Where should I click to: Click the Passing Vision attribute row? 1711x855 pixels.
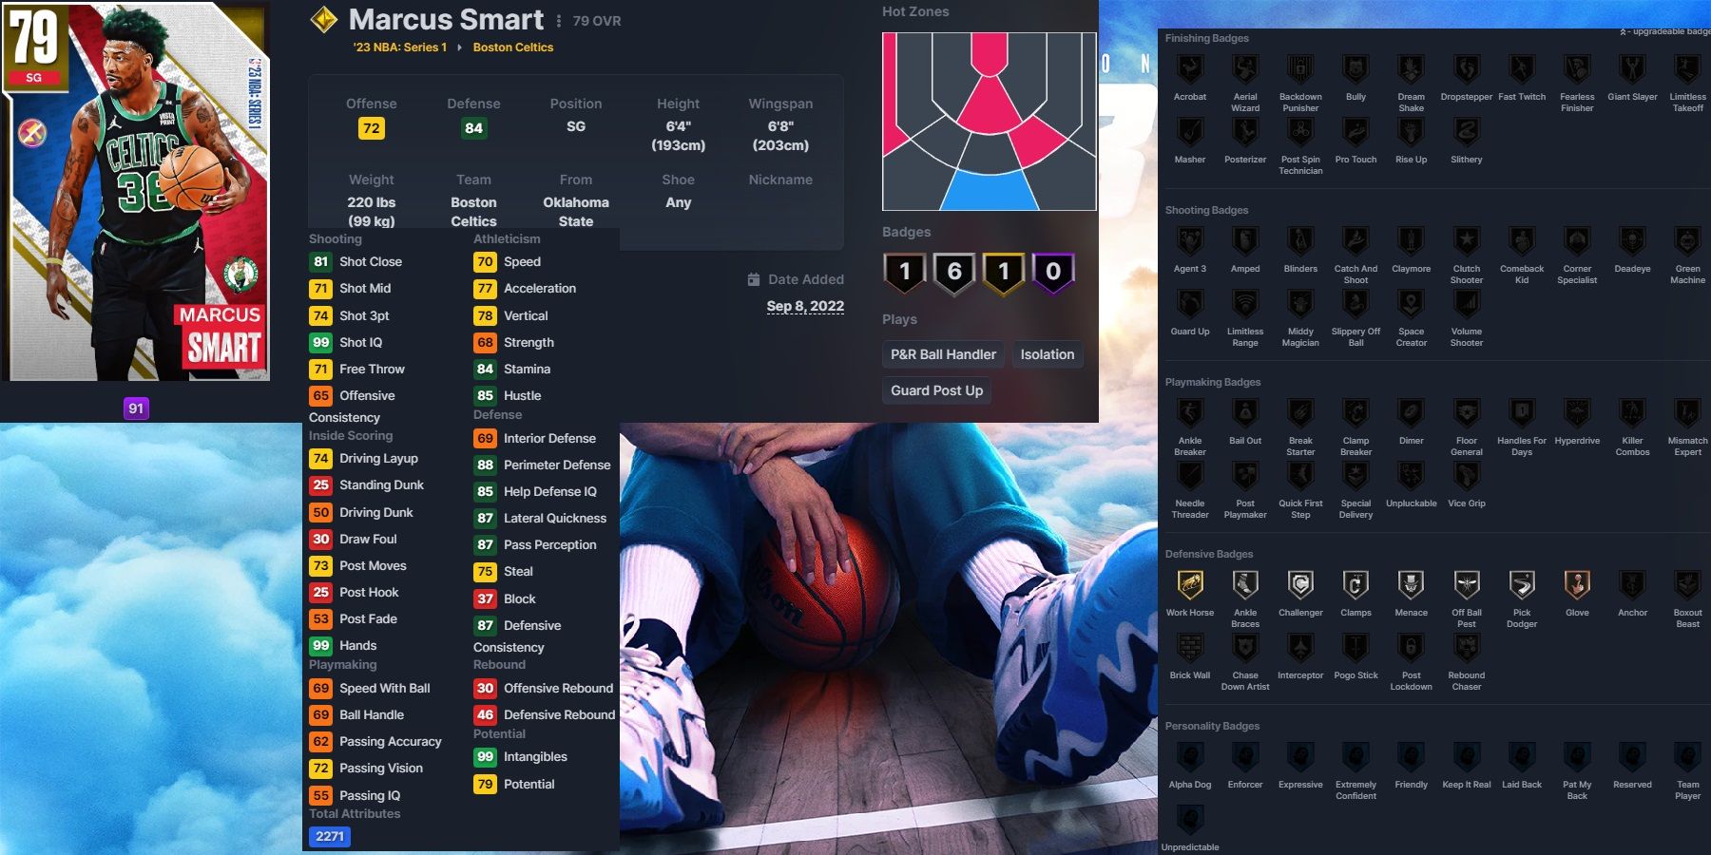click(x=367, y=768)
